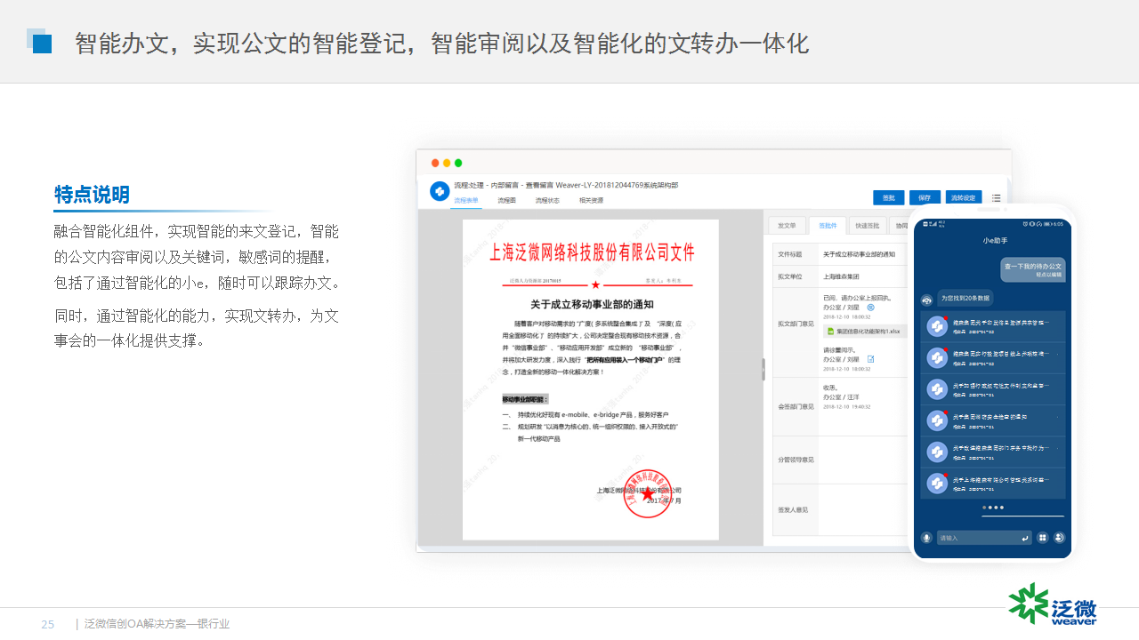Click the red letterhead 上海泛微网络科技股份有限公司文件
This screenshot has width=1139, height=640.
coord(592,252)
